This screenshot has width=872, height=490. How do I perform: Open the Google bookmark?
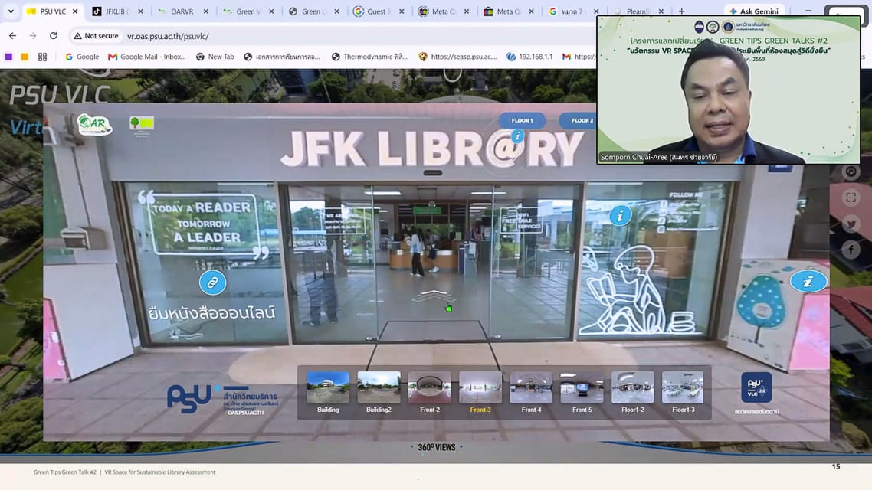82,57
